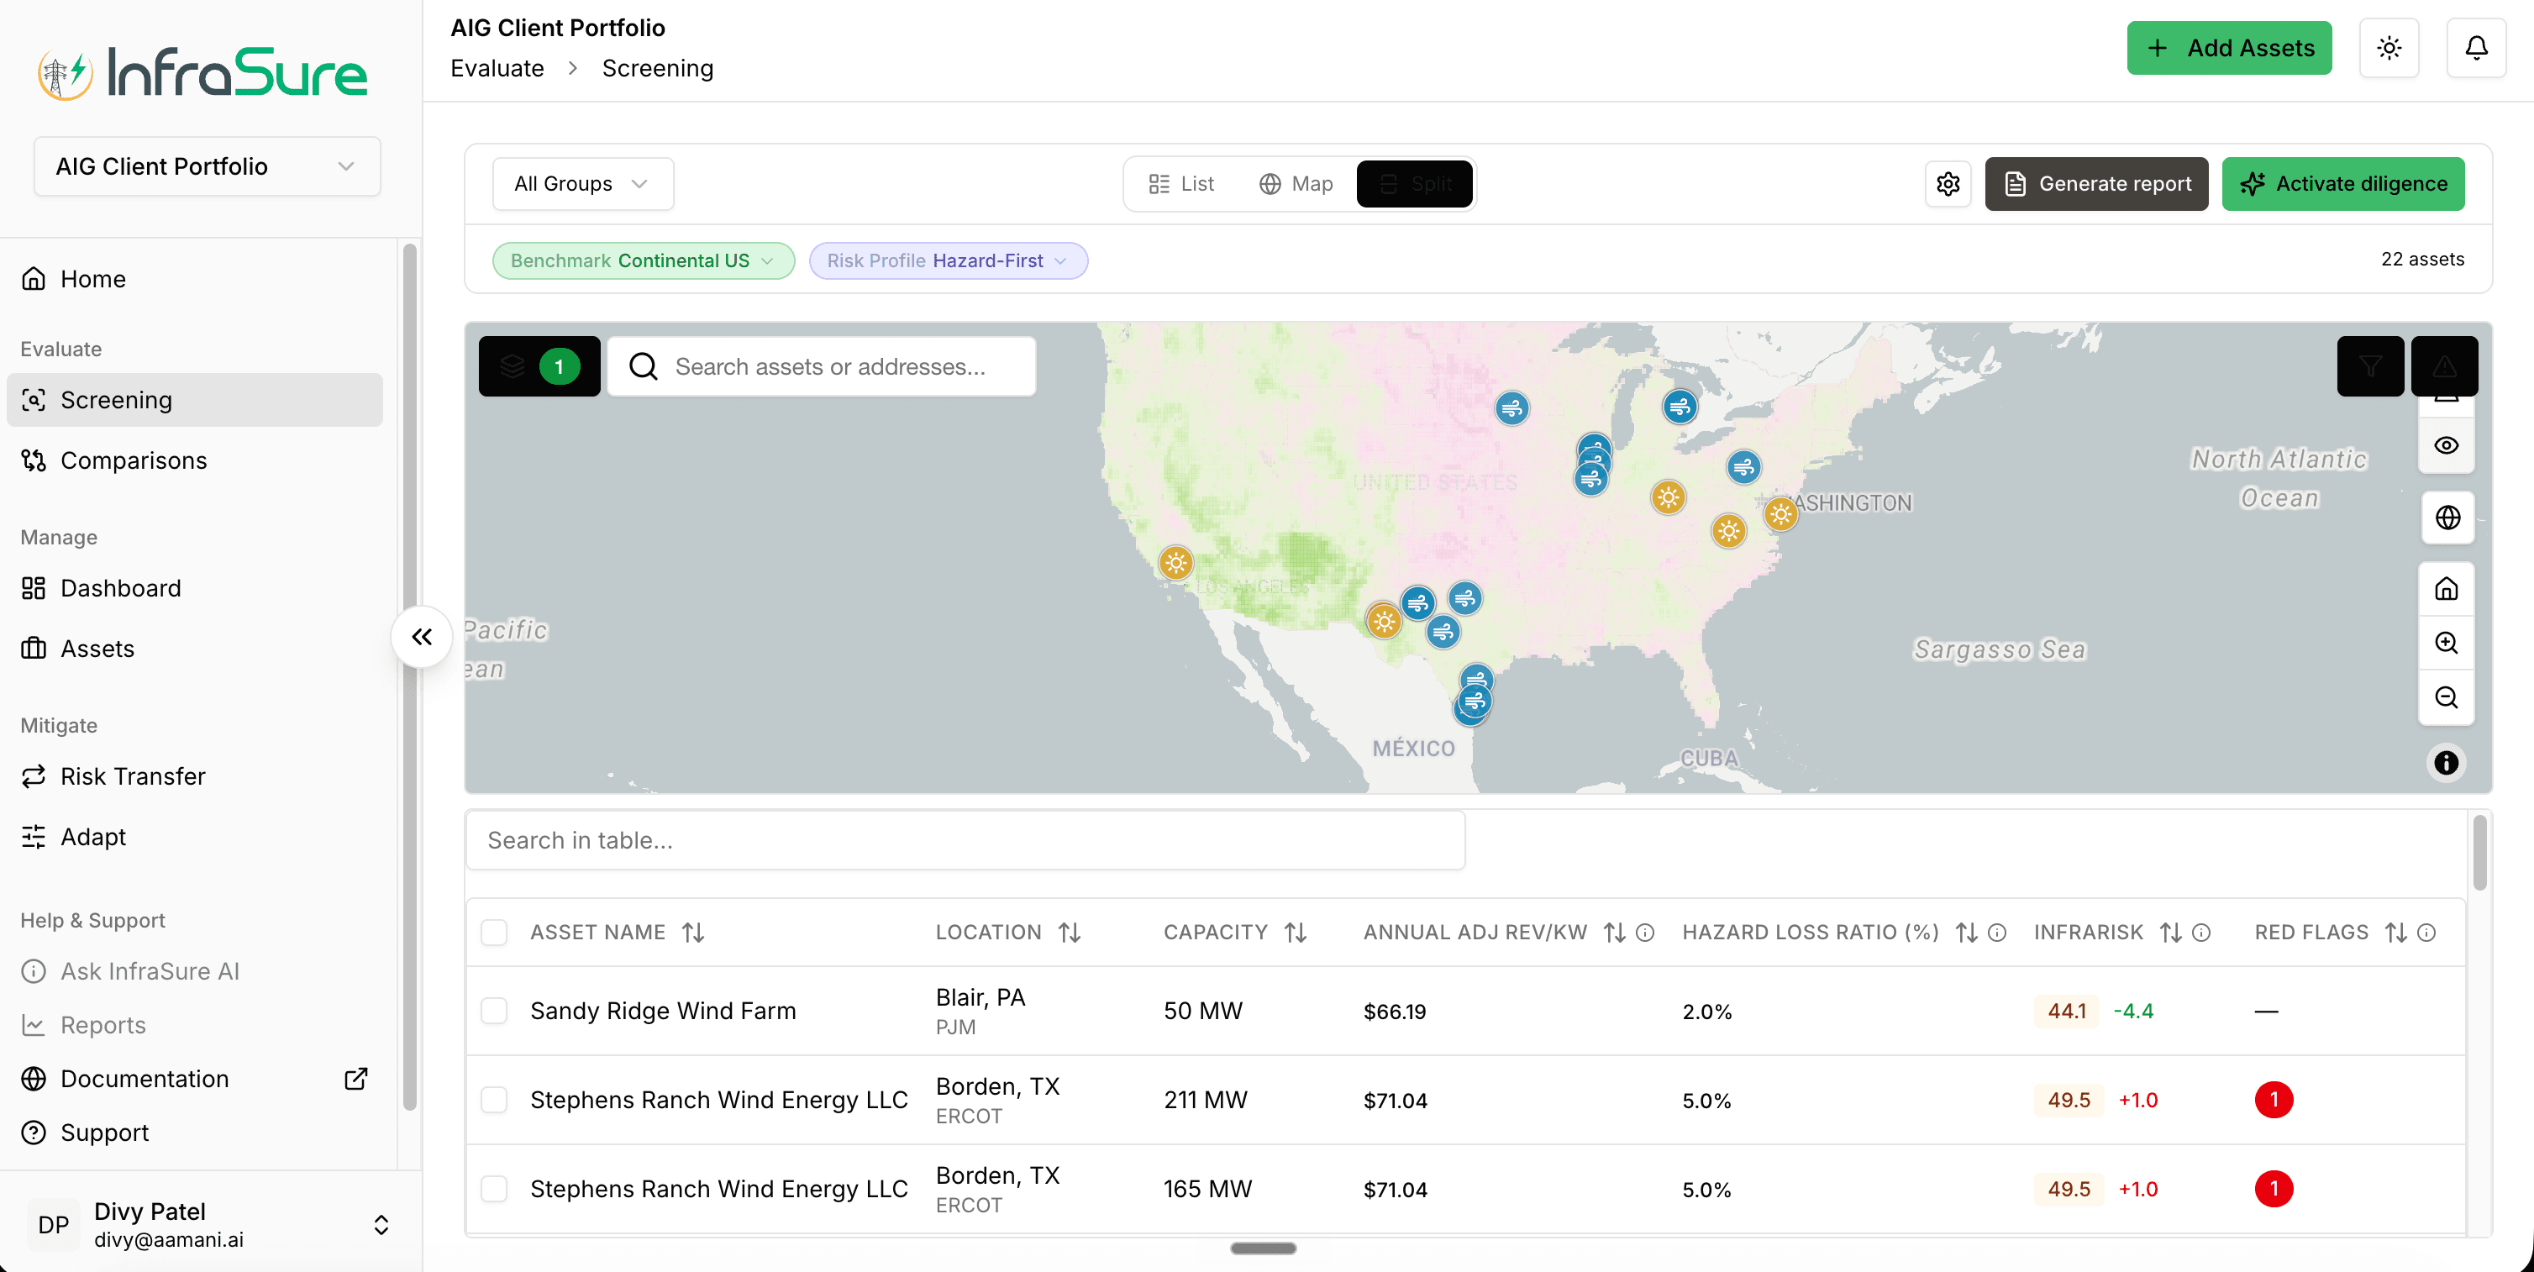Screen dimensions: 2534x1272
Task: Click the solar marker in North Carolina
Action: coord(1728,531)
